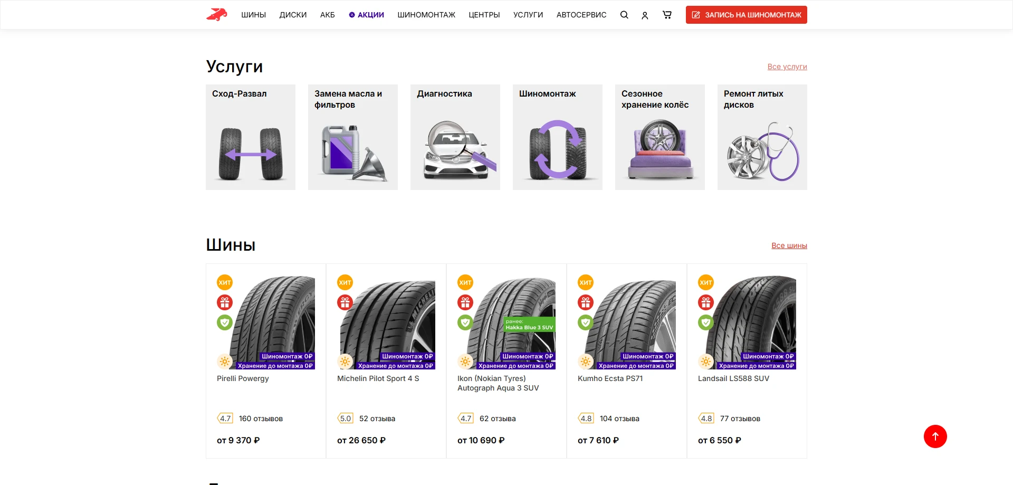Open the user account icon
This screenshot has height=485, width=1013.
point(645,15)
